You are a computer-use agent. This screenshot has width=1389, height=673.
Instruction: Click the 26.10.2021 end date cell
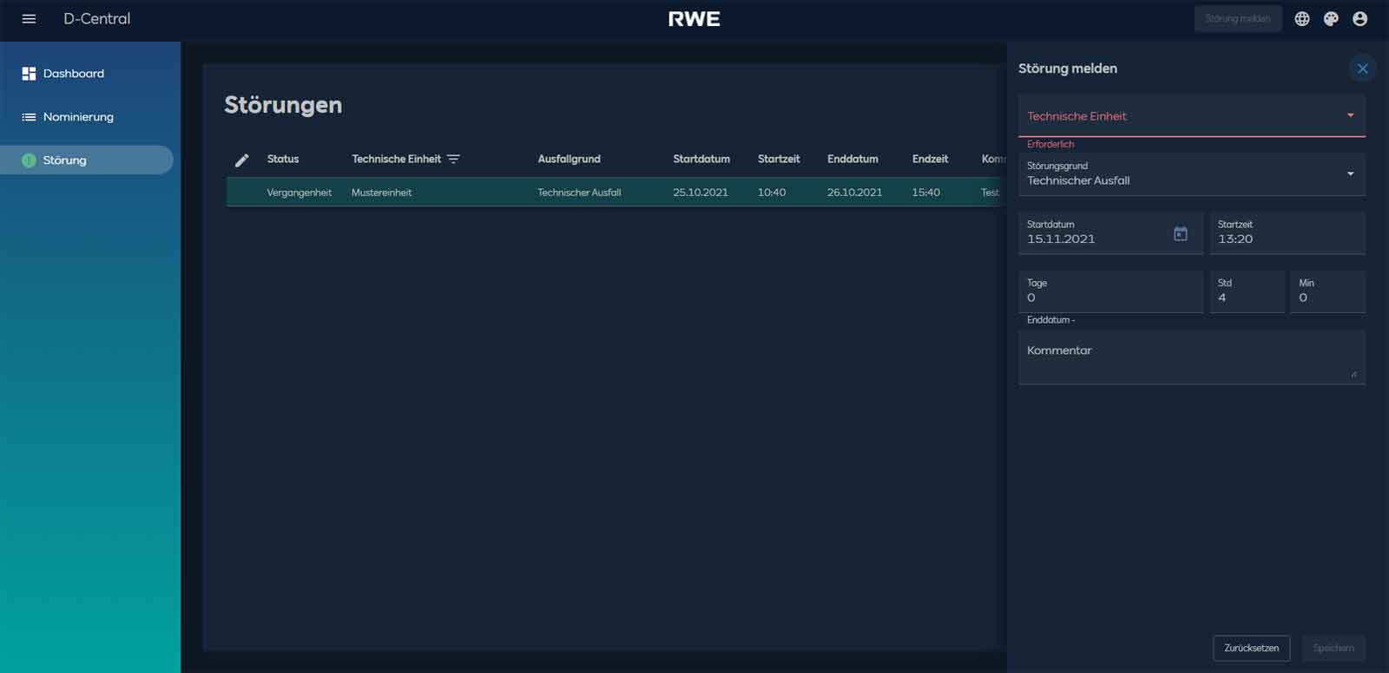pos(854,193)
